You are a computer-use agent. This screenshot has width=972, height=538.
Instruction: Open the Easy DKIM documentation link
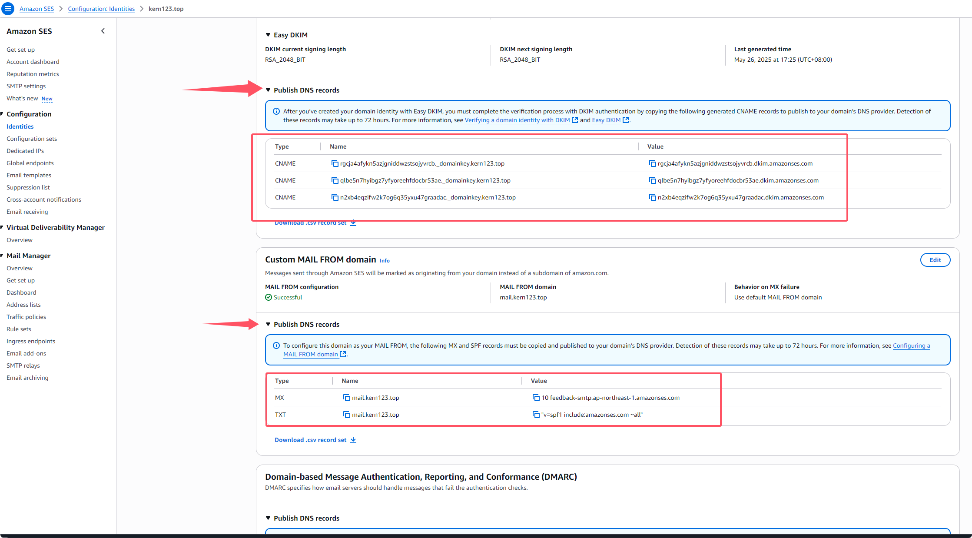(610, 120)
